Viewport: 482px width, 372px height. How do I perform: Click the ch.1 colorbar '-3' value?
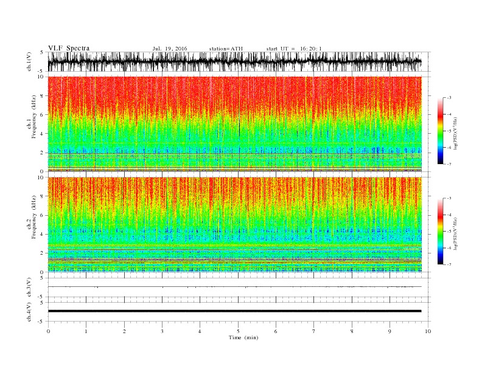[449, 98]
